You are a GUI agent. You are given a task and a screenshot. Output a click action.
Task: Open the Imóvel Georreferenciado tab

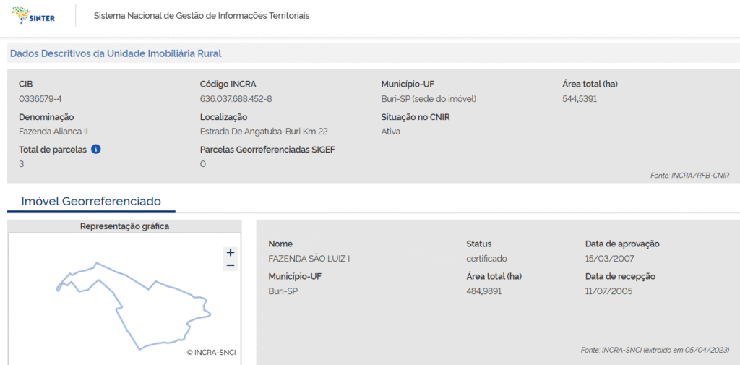[91, 201]
